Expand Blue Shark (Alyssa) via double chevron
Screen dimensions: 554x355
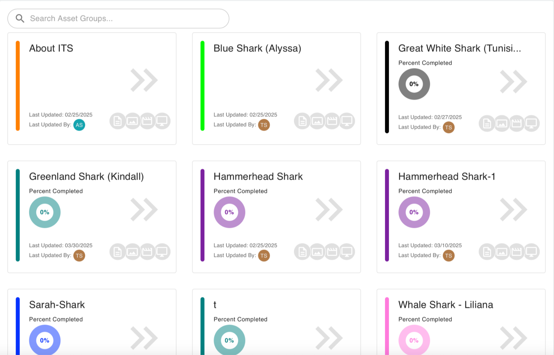tap(329, 80)
